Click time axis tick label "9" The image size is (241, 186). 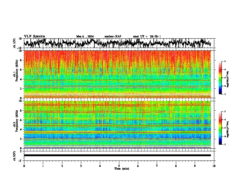pyautogui.click(x=195, y=166)
